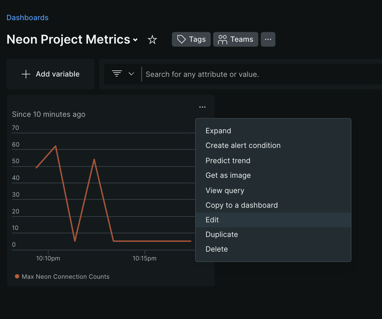
Task: Choose View query from the menu
Action: coord(225,190)
